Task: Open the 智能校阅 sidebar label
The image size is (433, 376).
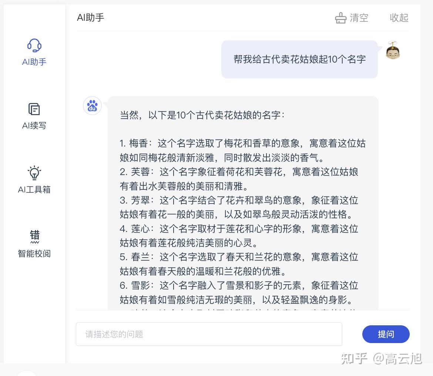Action: pyautogui.click(x=34, y=254)
